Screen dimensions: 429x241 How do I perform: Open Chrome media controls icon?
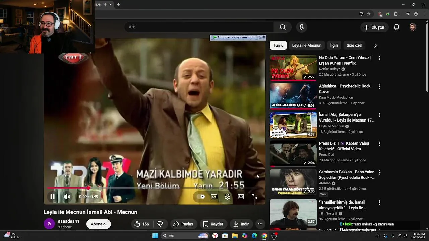point(408,14)
